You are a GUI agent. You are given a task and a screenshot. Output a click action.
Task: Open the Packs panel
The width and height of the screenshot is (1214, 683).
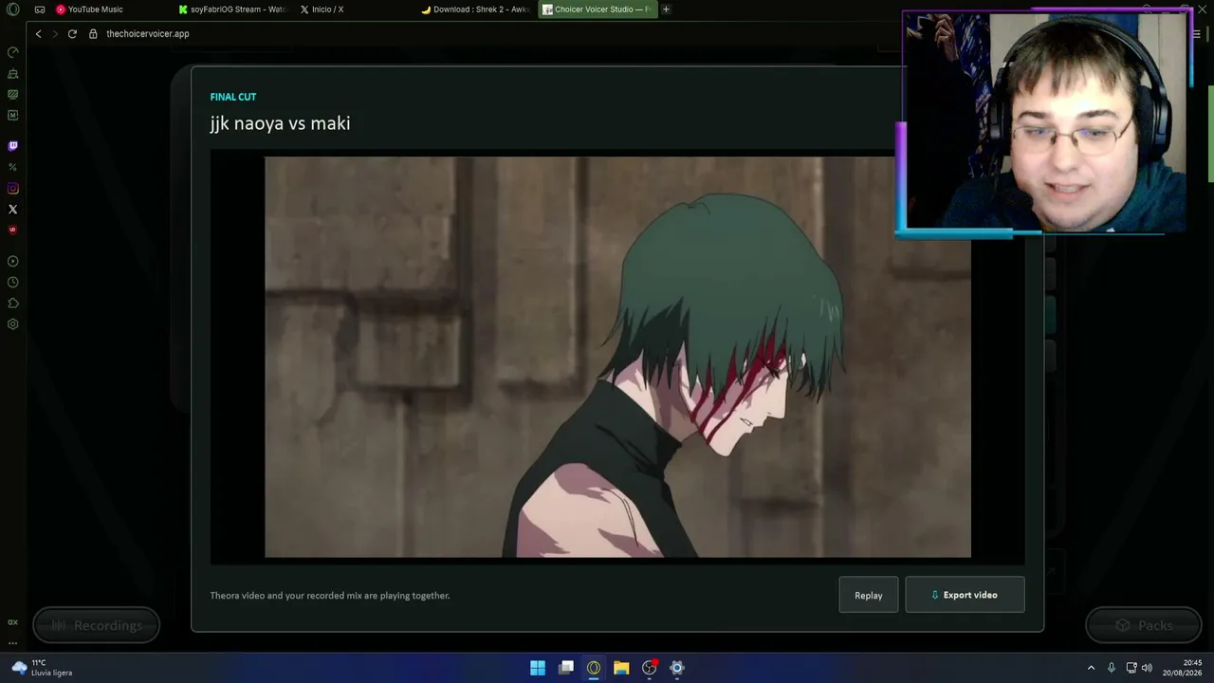tap(1143, 625)
